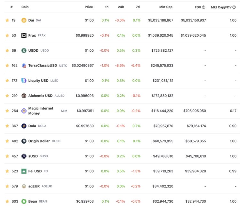This screenshot has height=210, width=240.
Task: Sort by the 7d column header
Action: [x=138, y=7]
